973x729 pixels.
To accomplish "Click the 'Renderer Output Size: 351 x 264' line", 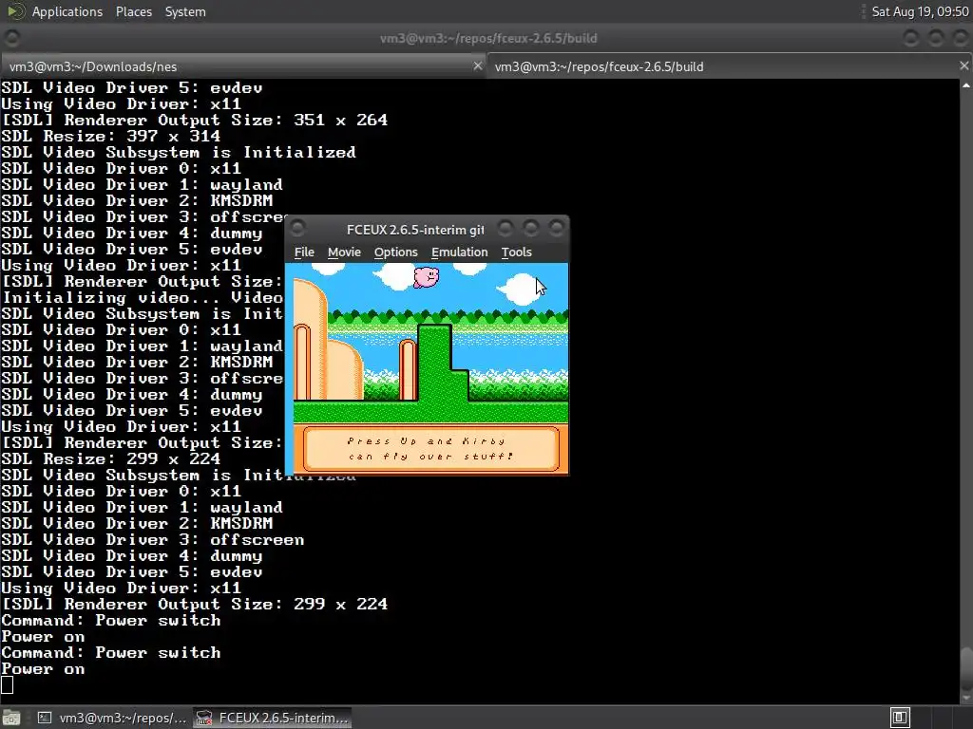I will [195, 121].
